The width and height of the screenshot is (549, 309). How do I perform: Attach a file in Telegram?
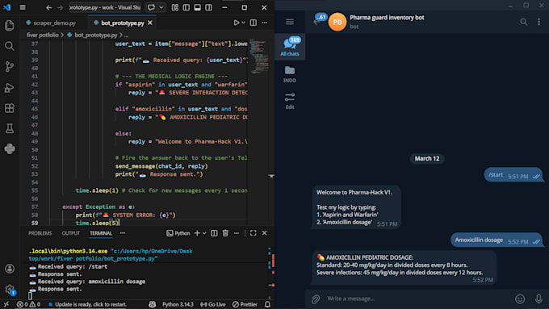pos(316,299)
